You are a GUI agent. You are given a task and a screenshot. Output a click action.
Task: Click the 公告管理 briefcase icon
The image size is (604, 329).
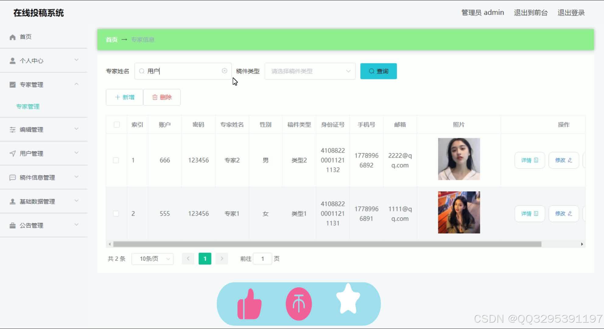(12, 226)
